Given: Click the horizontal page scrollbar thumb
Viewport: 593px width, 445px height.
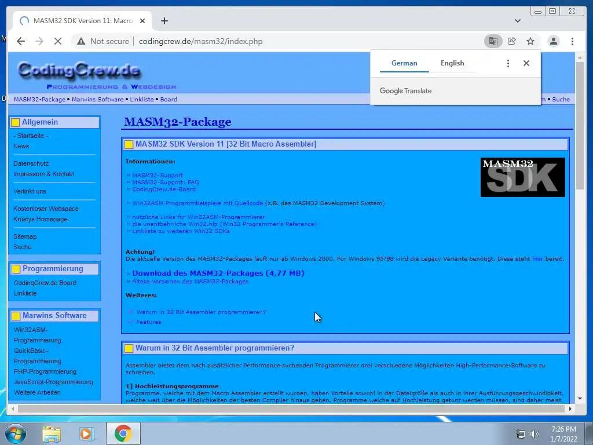Looking at the screenshot, I should coord(291,408).
